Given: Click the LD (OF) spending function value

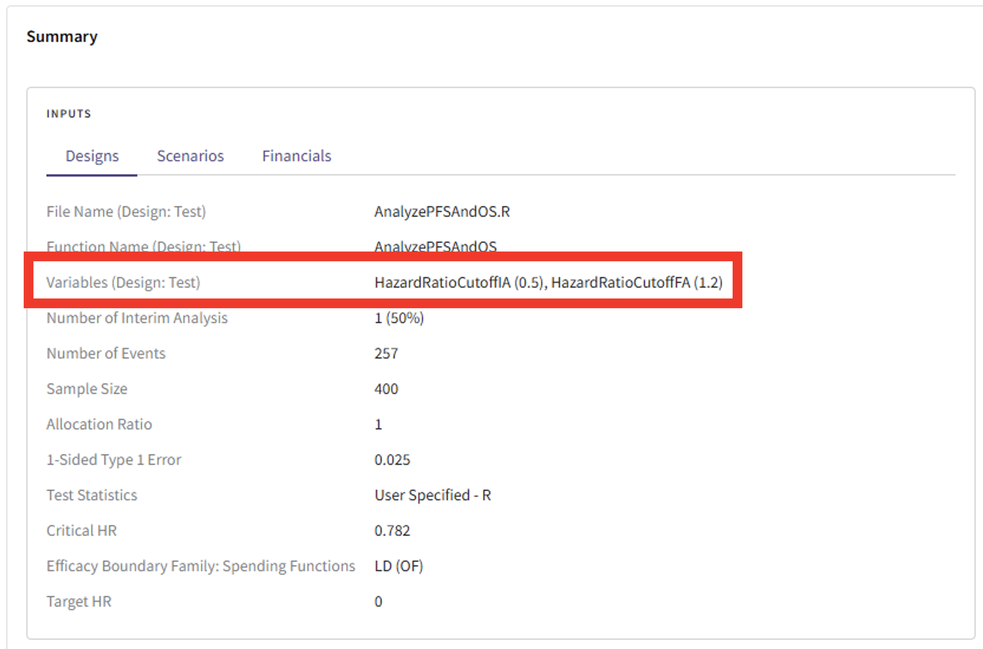Looking at the screenshot, I should [x=399, y=566].
